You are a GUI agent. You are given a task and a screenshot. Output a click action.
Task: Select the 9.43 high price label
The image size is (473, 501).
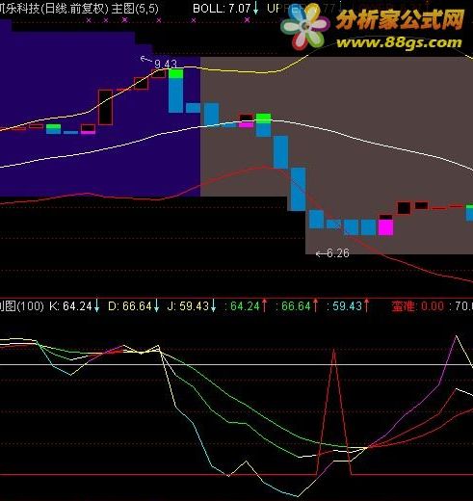[x=166, y=64]
